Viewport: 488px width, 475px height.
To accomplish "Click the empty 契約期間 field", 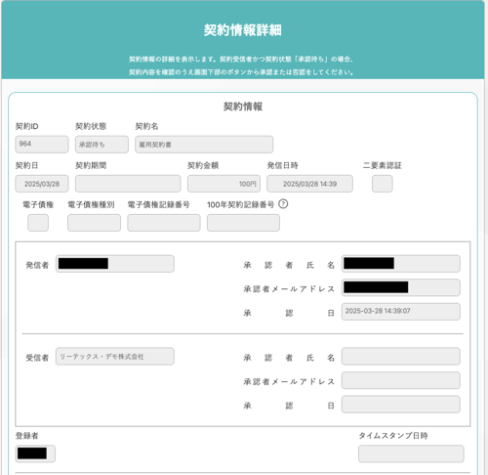I will point(128,184).
